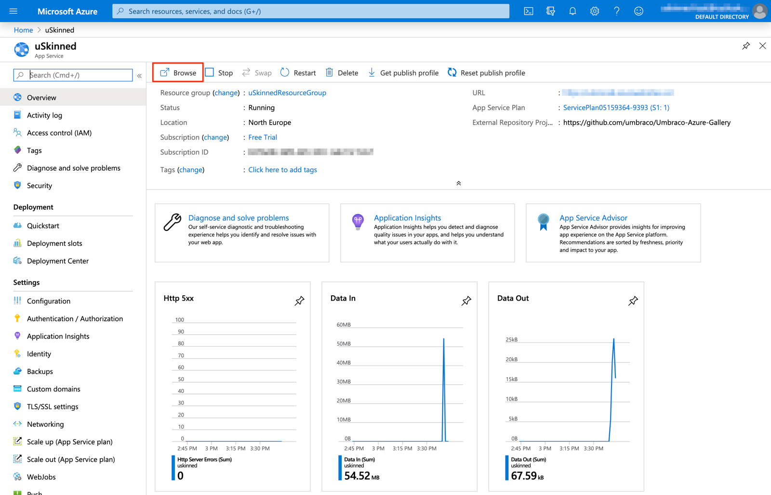Open uSkinnedResourceGroup link
This screenshot has width=771, height=495.
point(287,93)
